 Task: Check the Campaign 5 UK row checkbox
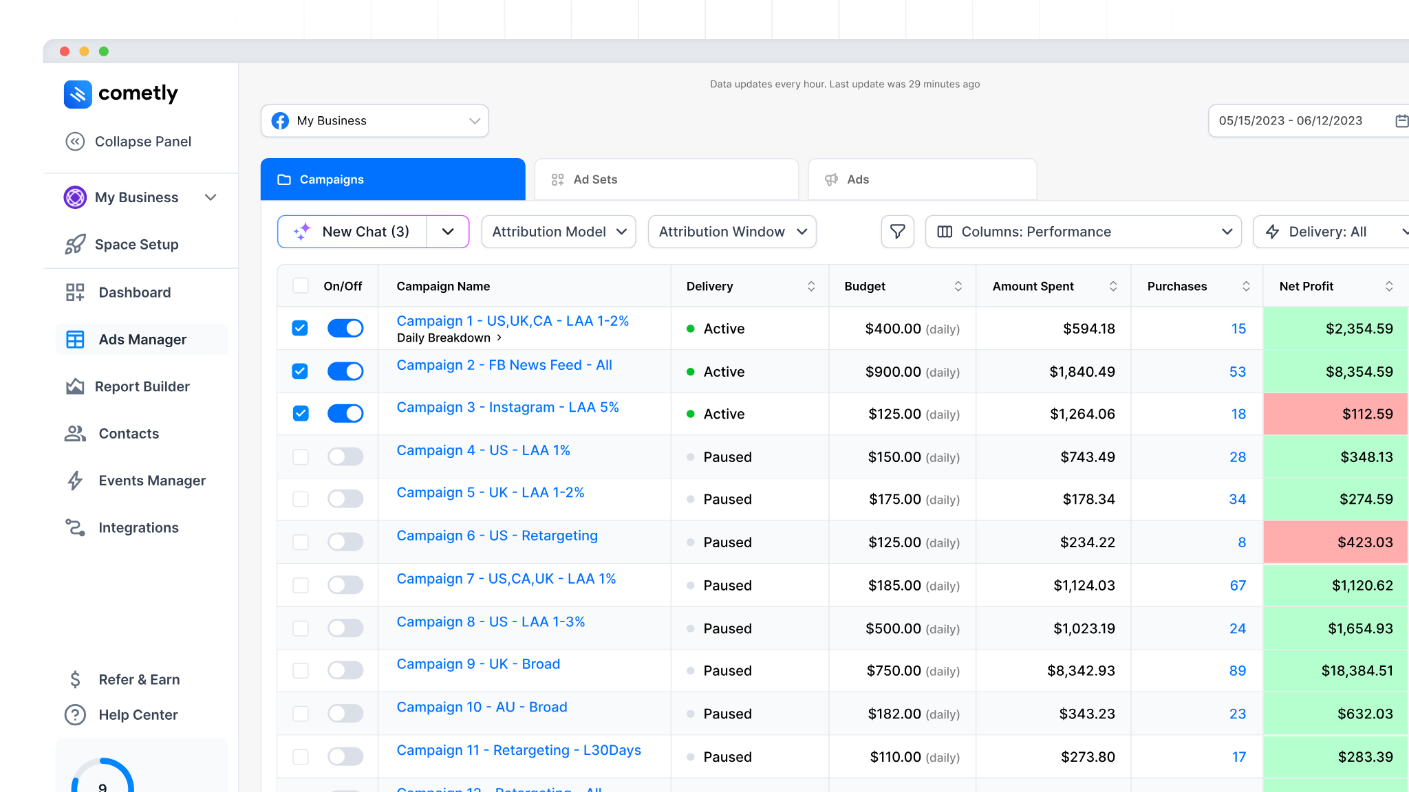click(x=301, y=499)
